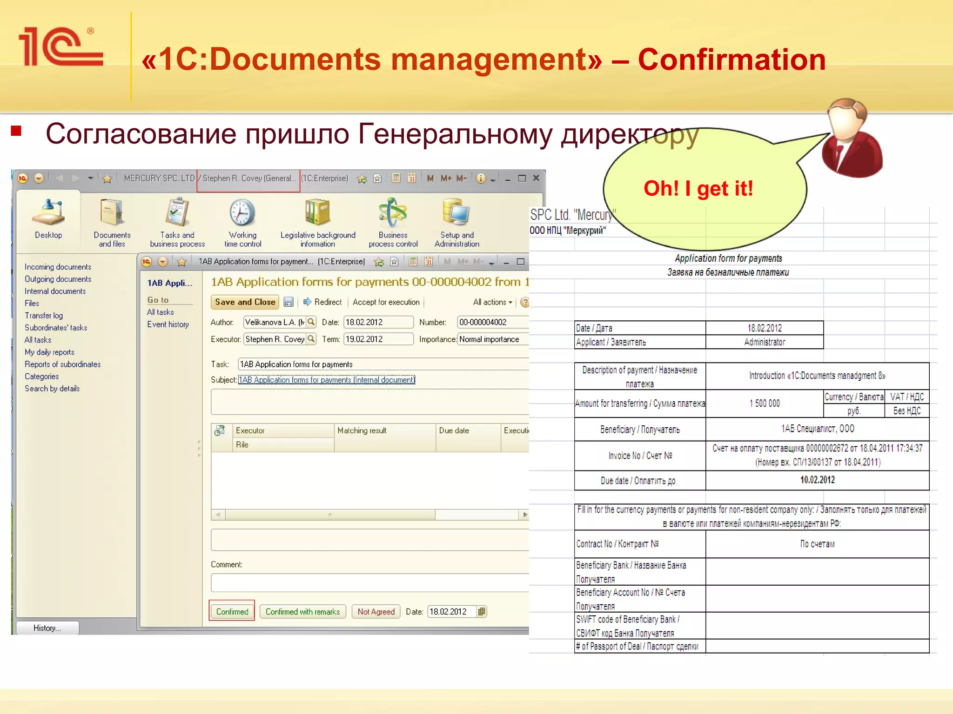Click the Comment text field
953x714 pixels.
tap(370, 582)
